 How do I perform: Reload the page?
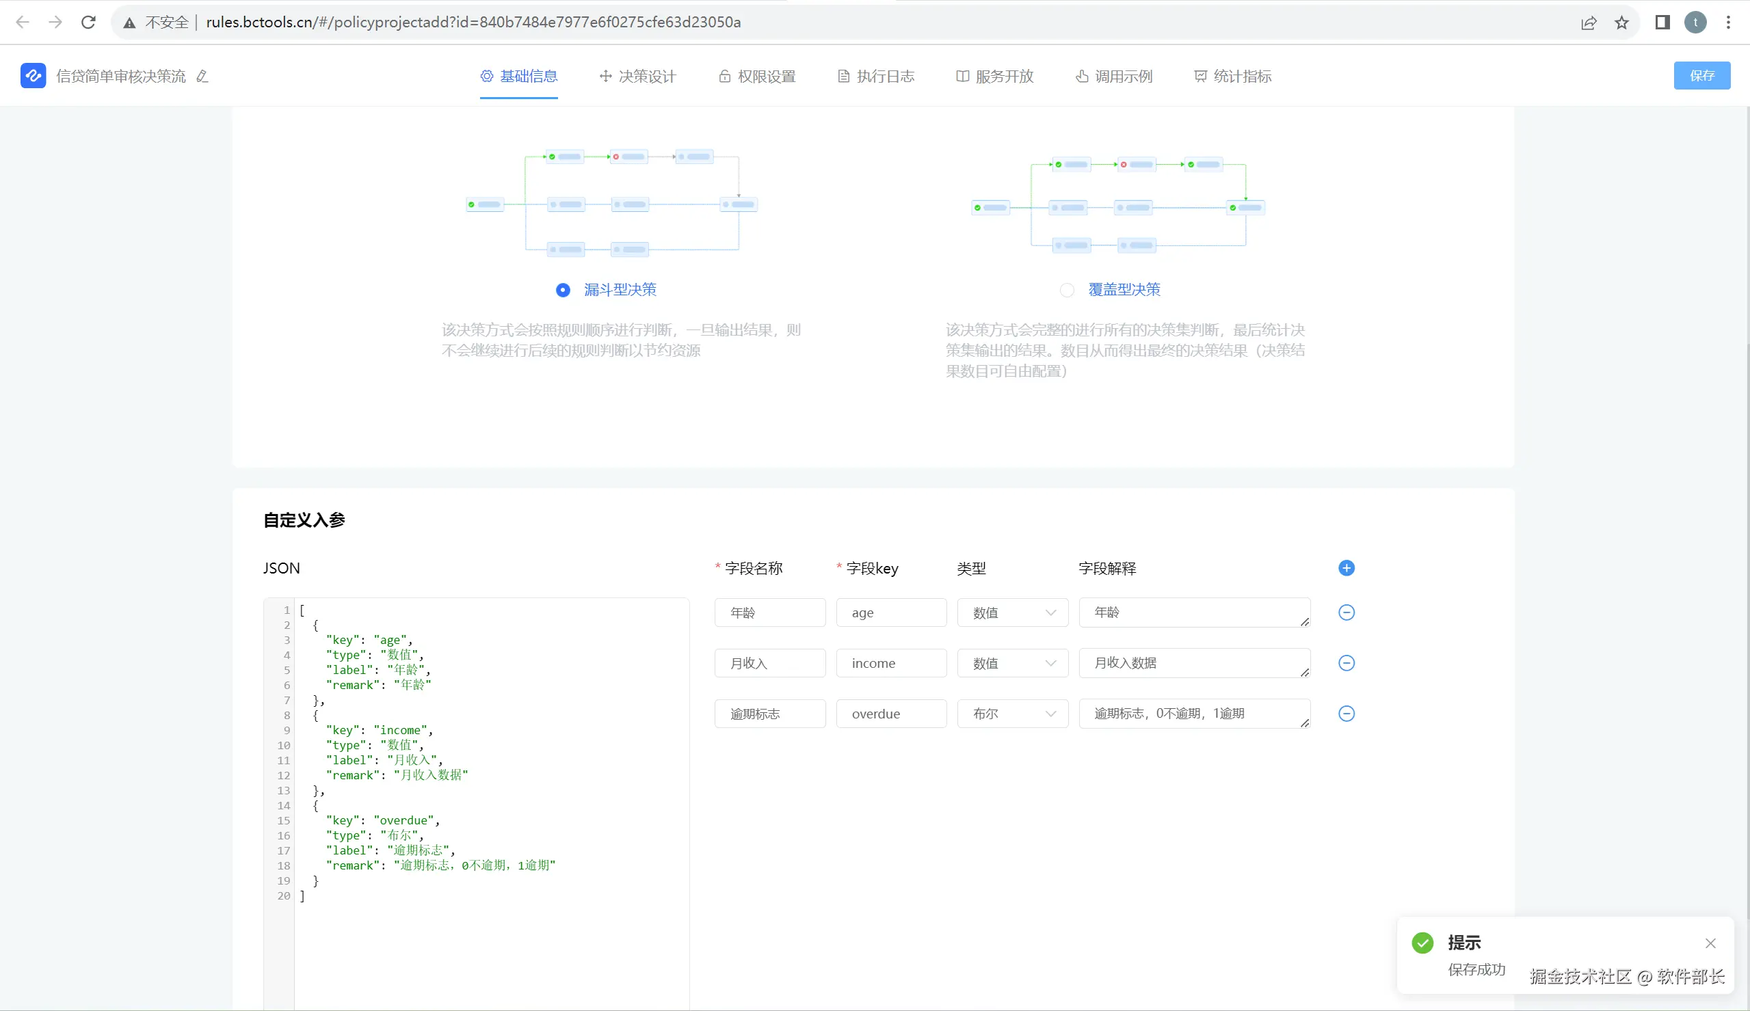[x=88, y=23]
